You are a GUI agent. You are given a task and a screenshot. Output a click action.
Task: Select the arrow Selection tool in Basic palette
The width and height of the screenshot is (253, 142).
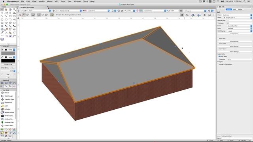coord(2,9)
